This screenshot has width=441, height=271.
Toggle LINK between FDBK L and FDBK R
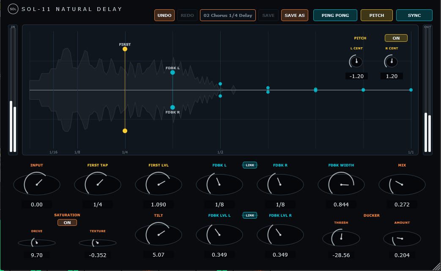point(250,165)
